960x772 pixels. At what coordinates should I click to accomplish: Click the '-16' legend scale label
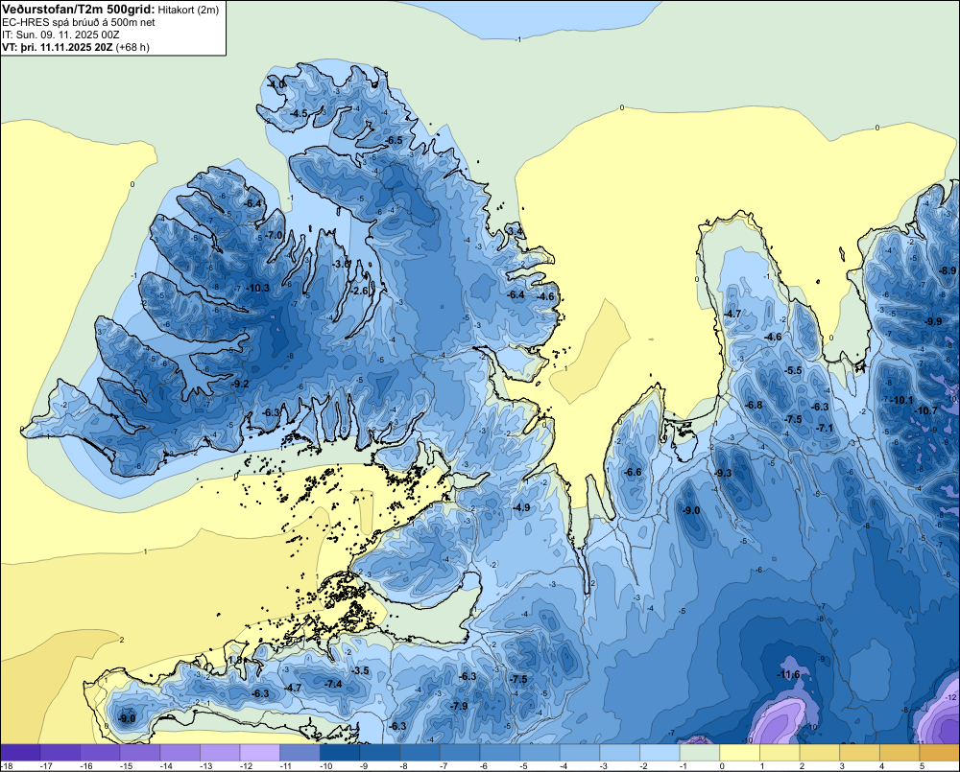(86, 766)
